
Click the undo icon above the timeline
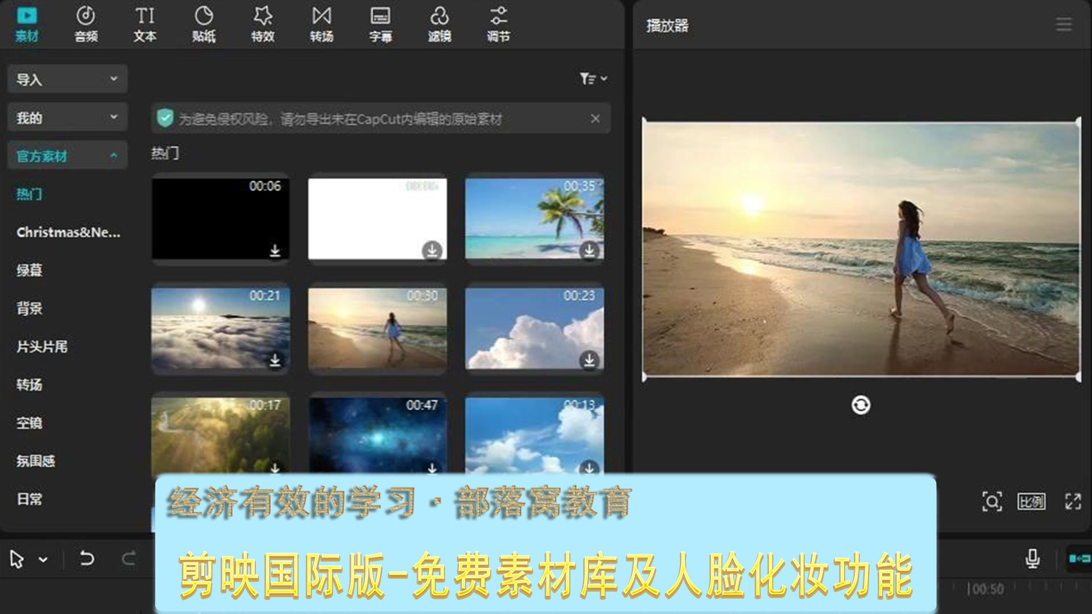[x=86, y=559]
